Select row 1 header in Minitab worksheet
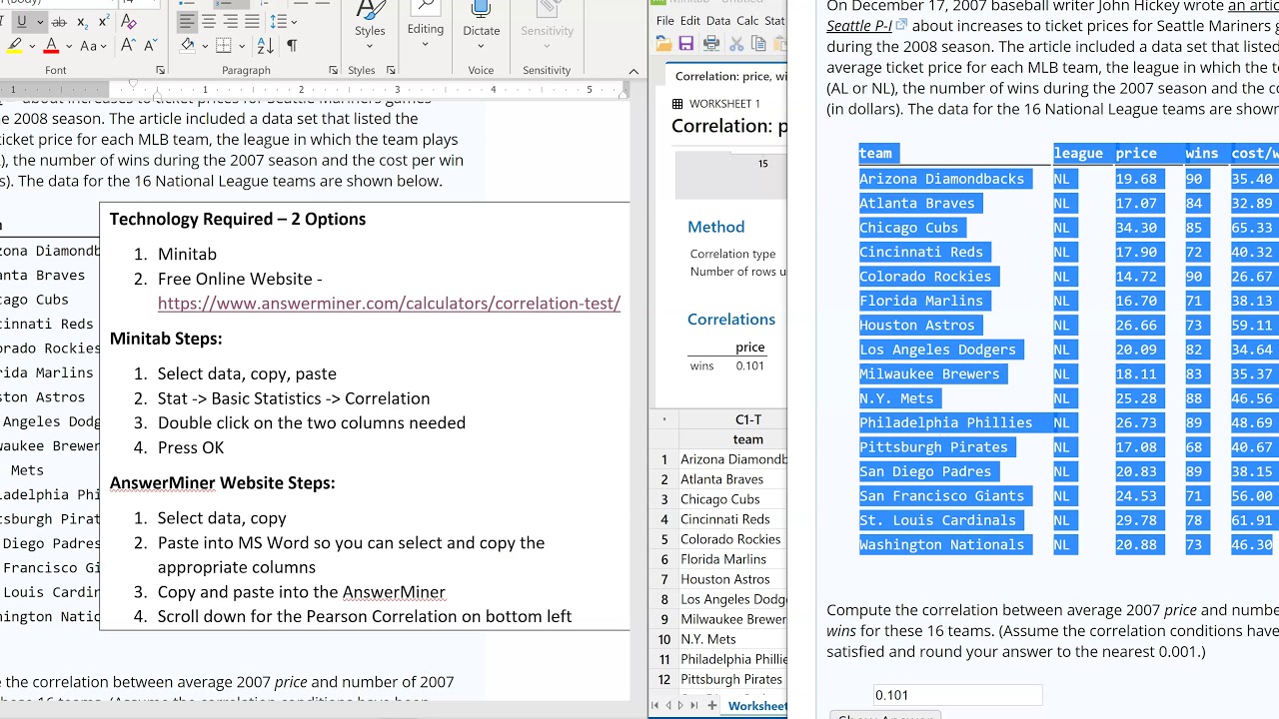The height and width of the screenshot is (719, 1279). coord(663,459)
